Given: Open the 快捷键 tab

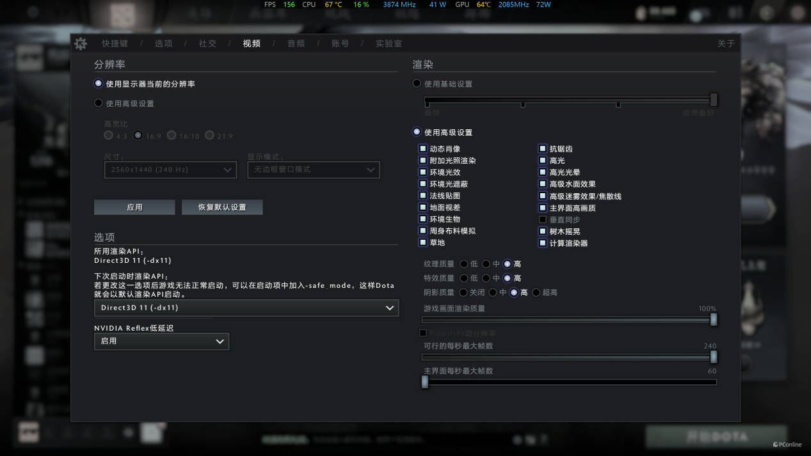Looking at the screenshot, I should tap(115, 43).
